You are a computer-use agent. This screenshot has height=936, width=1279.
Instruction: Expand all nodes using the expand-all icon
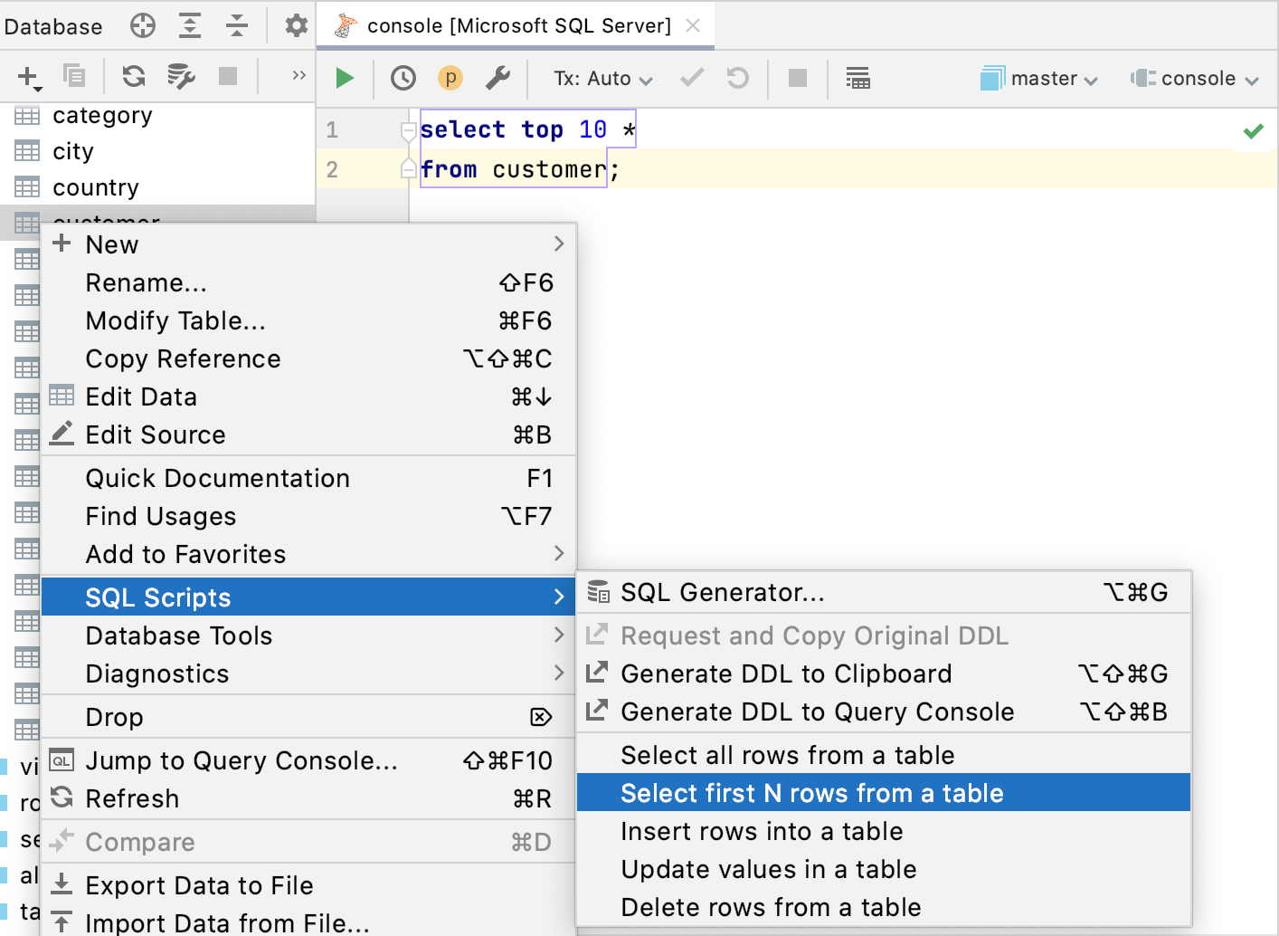click(x=190, y=26)
